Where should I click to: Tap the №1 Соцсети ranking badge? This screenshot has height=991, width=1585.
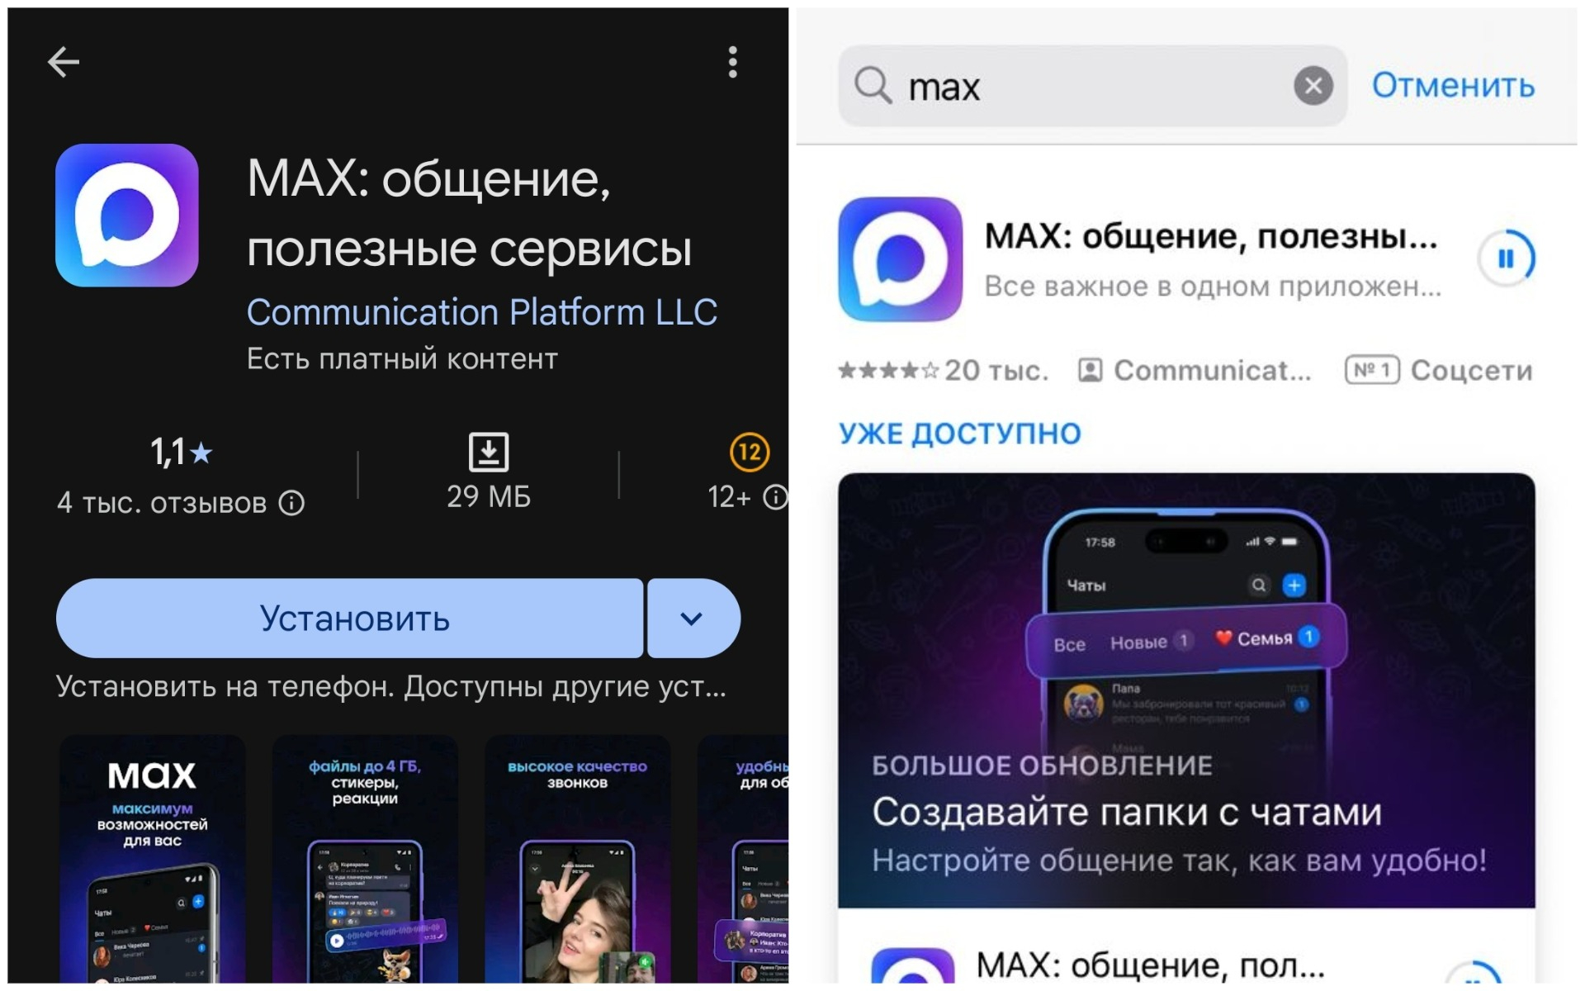click(1439, 370)
